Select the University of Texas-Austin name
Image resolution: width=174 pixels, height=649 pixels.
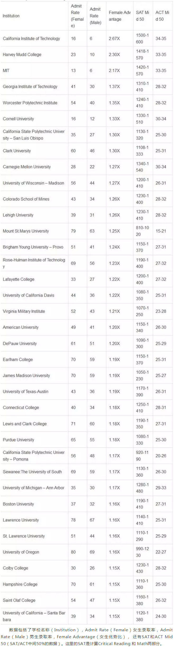[x=26, y=391]
